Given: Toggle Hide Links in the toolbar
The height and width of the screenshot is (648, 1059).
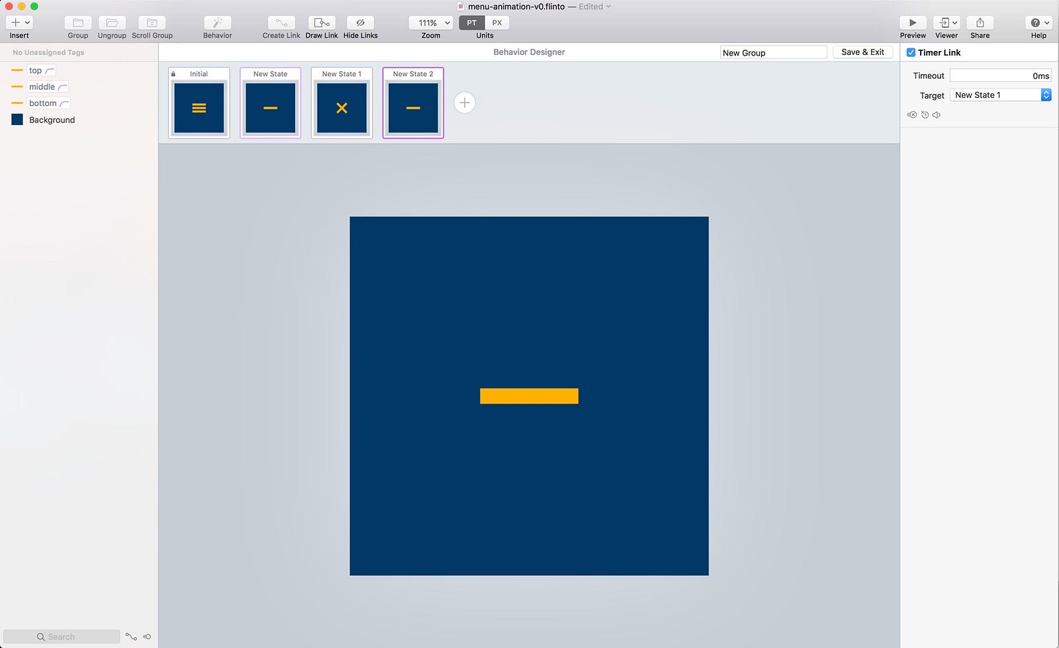Looking at the screenshot, I should pyautogui.click(x=361, y=23).
